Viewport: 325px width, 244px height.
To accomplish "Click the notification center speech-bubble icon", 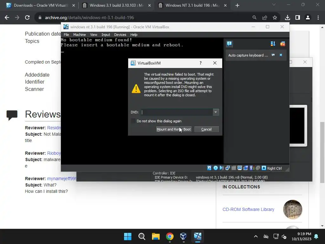I will (229, 44).
